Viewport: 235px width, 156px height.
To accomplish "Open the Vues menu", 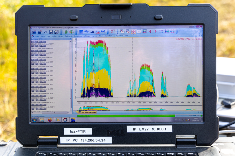I will click(48, 36).
